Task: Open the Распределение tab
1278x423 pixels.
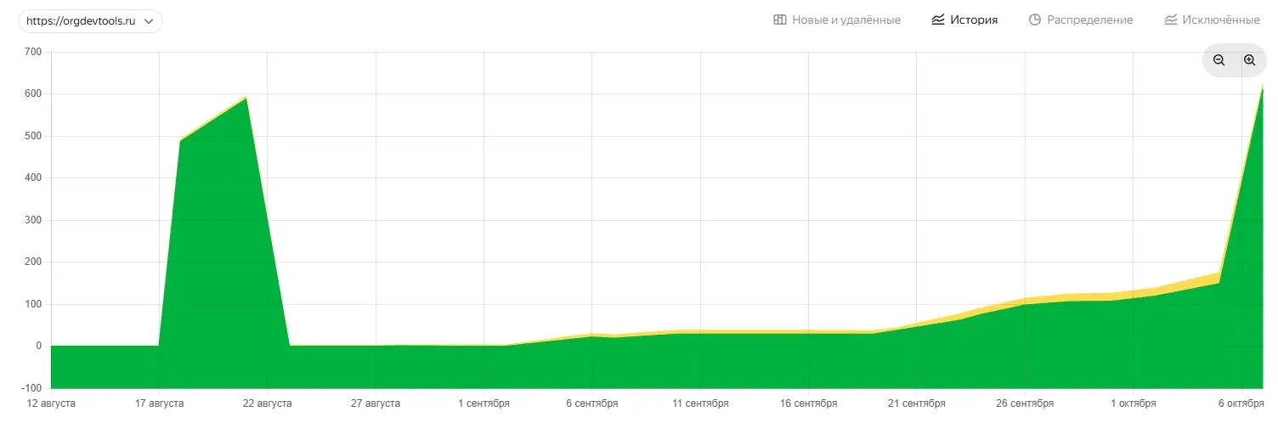Action: click(x=1081, y=20)
